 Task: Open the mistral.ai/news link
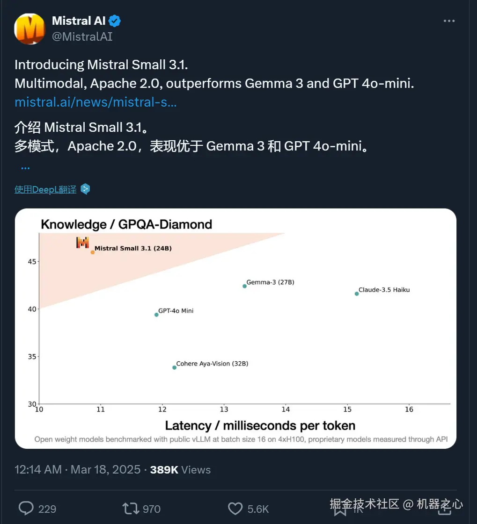pyautogui.click(x=95, y=102)
